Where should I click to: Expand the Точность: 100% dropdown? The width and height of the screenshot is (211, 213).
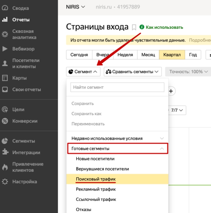(188, 72)
